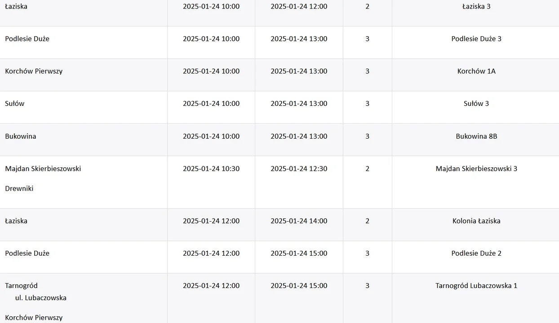Select the Podlesie Duże 2 cell
The image size is (559, 323).
click(x=476, y=253)
